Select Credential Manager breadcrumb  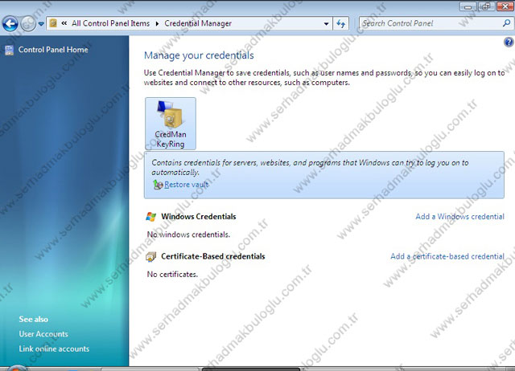pos(198,23)
